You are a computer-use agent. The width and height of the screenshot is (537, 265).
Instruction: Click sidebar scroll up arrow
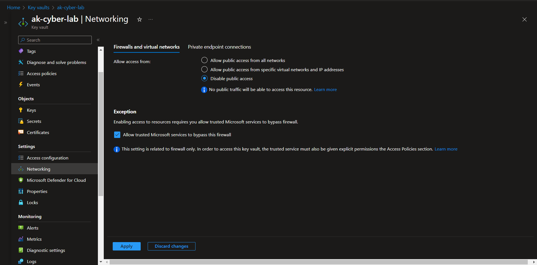click(101, 50)
